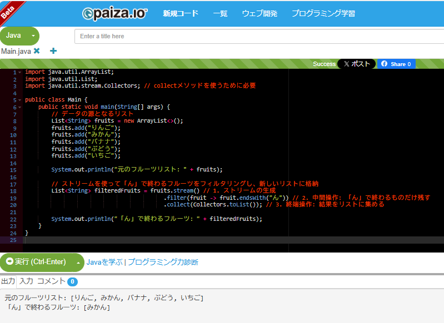Collapse the main method fold at line 6
This screenshot has height=323, width=444.
pyautogui.click(x=20, y=107)
